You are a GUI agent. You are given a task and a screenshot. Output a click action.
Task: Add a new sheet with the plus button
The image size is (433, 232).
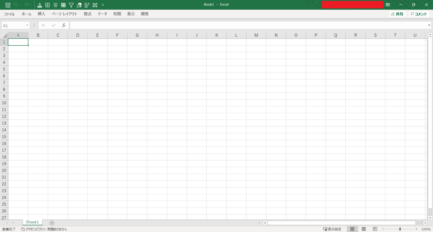pyautogui.click(x=52, y=222)
